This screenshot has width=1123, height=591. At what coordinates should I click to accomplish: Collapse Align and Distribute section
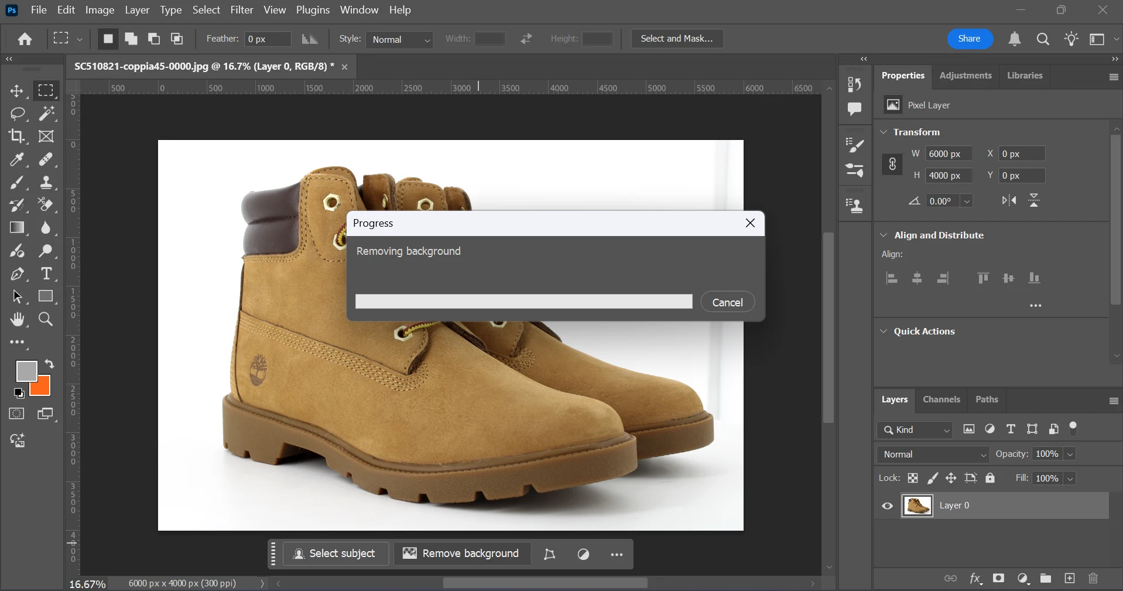(884, 235)
